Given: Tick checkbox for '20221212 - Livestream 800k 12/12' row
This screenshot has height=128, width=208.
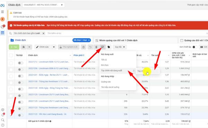Looking at the screenshot, I should coord(11,63).
